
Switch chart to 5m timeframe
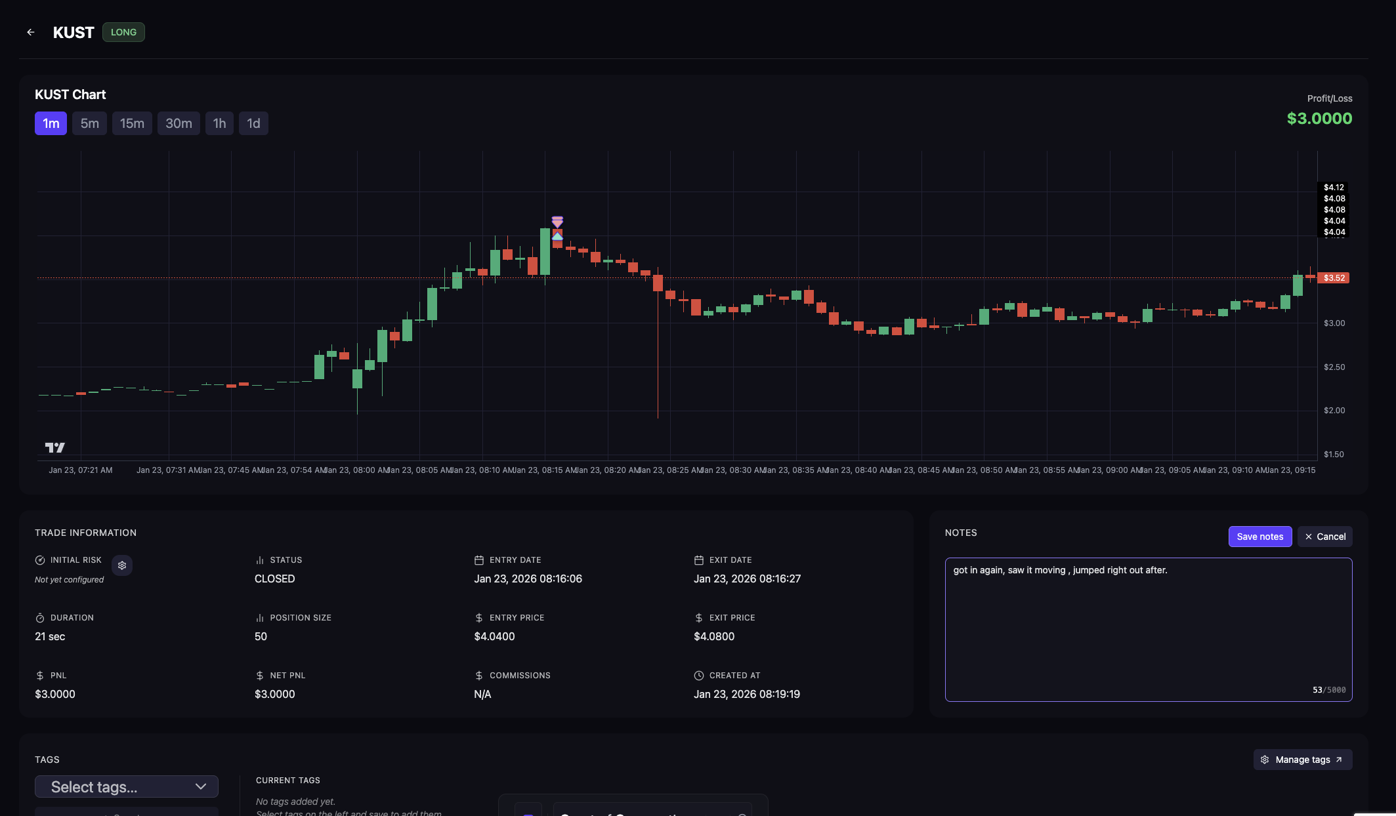89,123
